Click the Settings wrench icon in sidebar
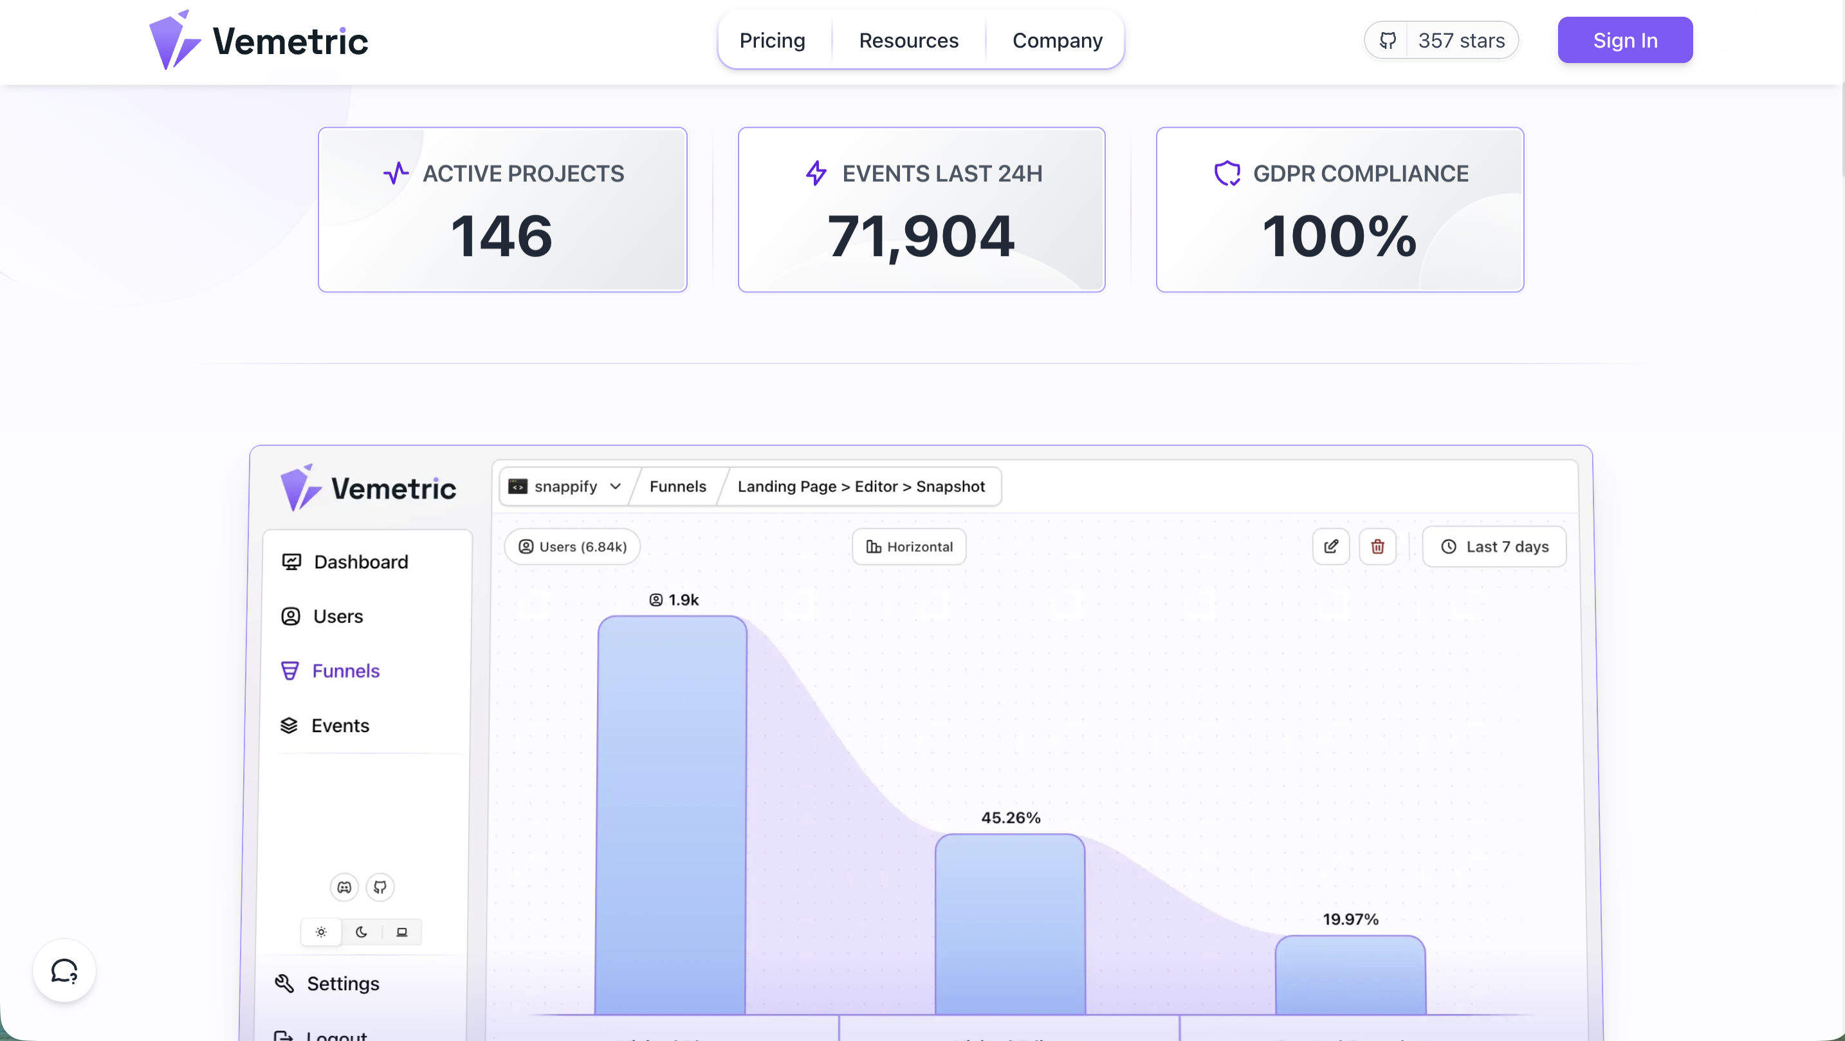This screenshot has height=1041, width=1845. click(284, 984)
